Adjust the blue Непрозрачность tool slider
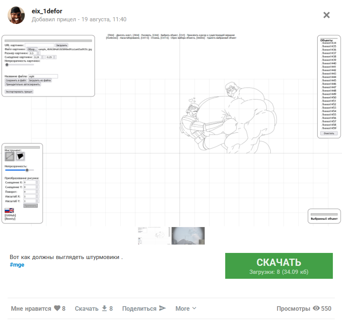The image size is (342, 321). [19, 170]
